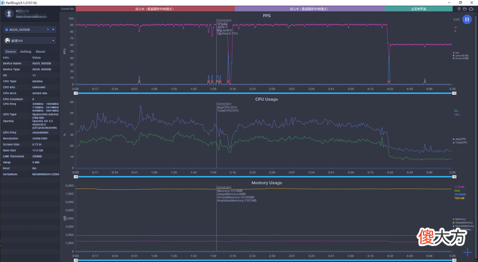This screenshot has width=478, height=262.
Task: Click the GPU Type row label
Action: (10, 114)
